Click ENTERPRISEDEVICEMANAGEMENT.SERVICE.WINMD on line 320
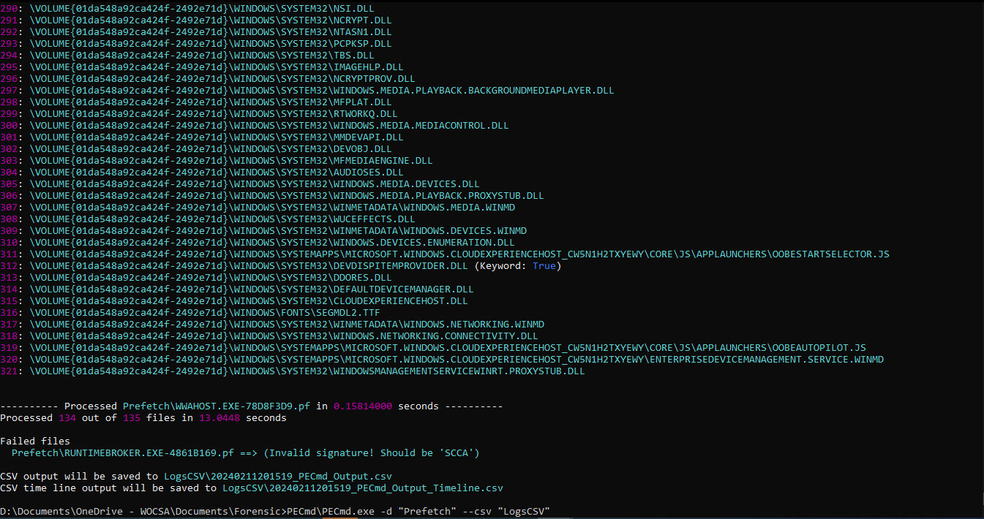 (767, 360)
